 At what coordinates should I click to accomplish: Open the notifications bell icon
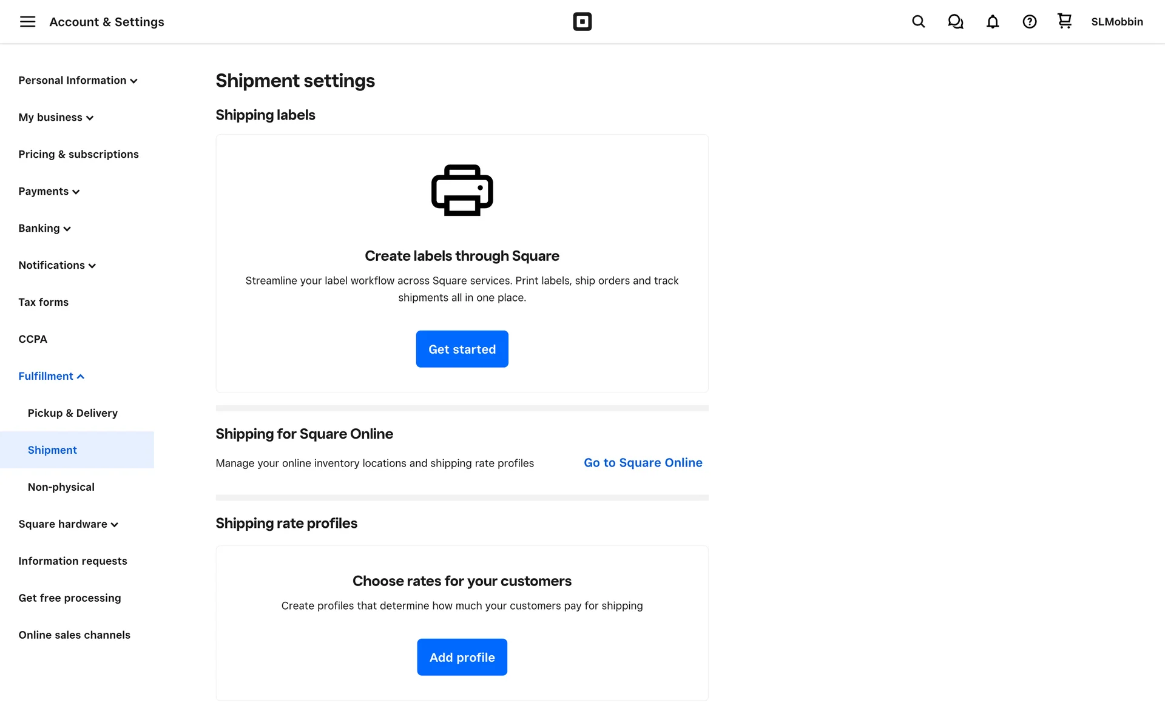pos(992,22)
